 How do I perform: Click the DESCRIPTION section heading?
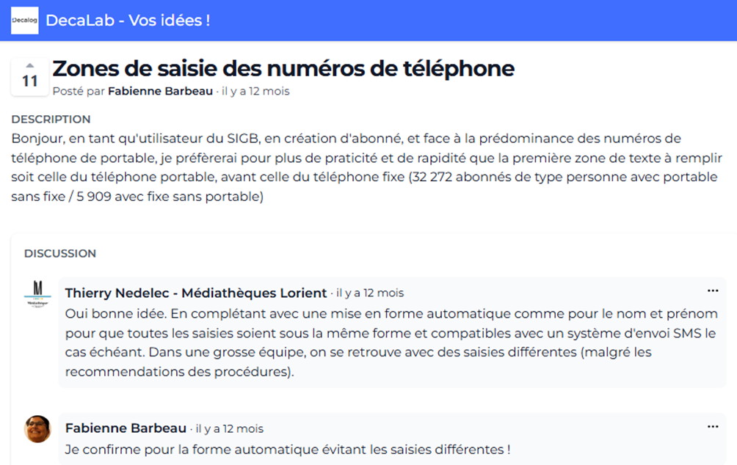pyautogui.click(x=51, y=119)
